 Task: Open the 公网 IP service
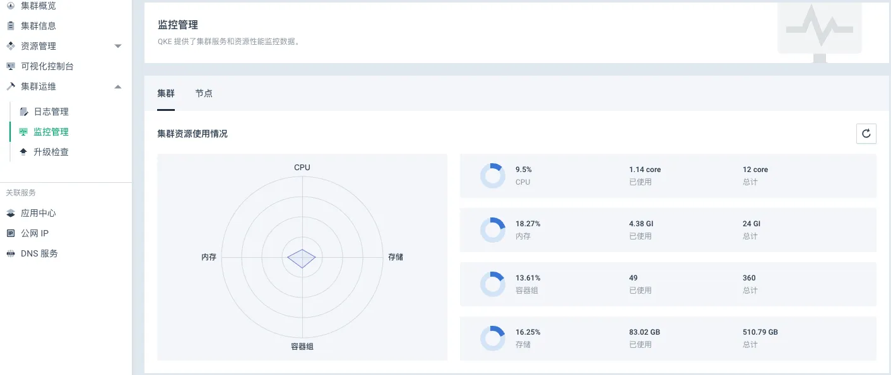pyautogui.click(x=33, y=233)
